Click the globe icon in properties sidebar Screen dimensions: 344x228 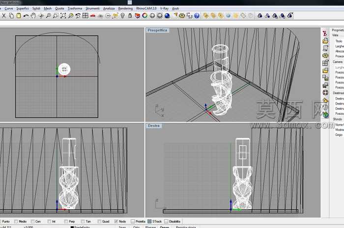click(x=325, y=115)
